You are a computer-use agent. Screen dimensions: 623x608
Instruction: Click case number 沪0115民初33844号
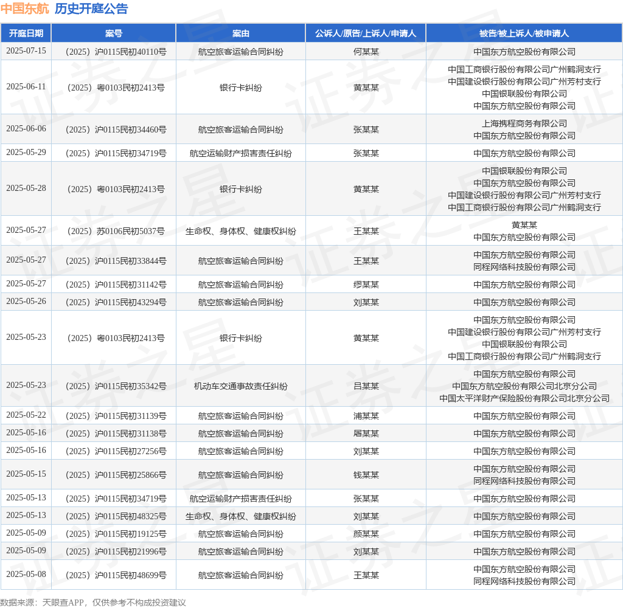pos(116,261)
